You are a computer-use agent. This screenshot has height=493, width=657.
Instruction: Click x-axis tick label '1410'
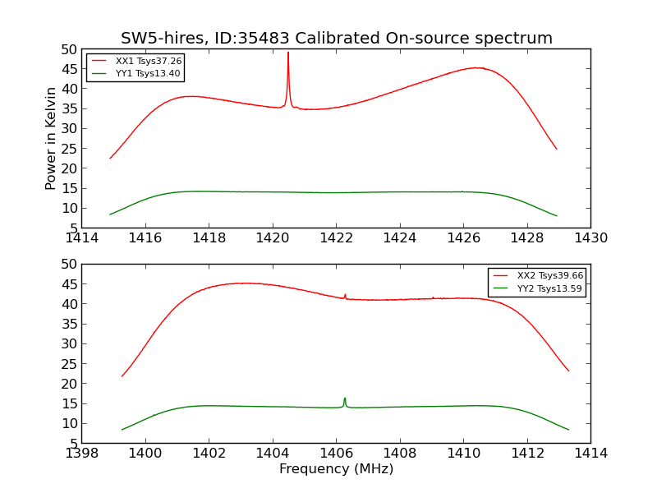click(464, 454)
